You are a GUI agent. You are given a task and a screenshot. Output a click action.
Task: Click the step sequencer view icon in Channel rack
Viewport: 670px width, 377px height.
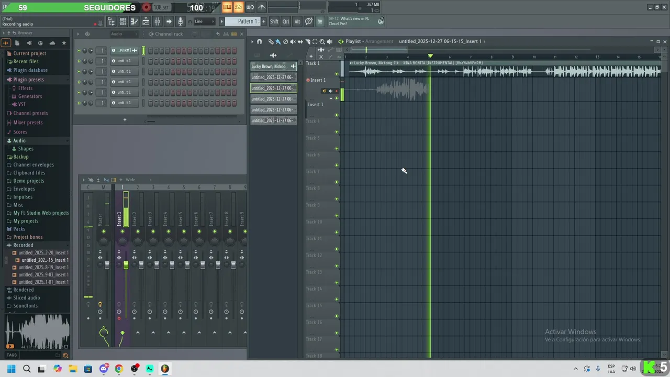click(x=234, y=34)
